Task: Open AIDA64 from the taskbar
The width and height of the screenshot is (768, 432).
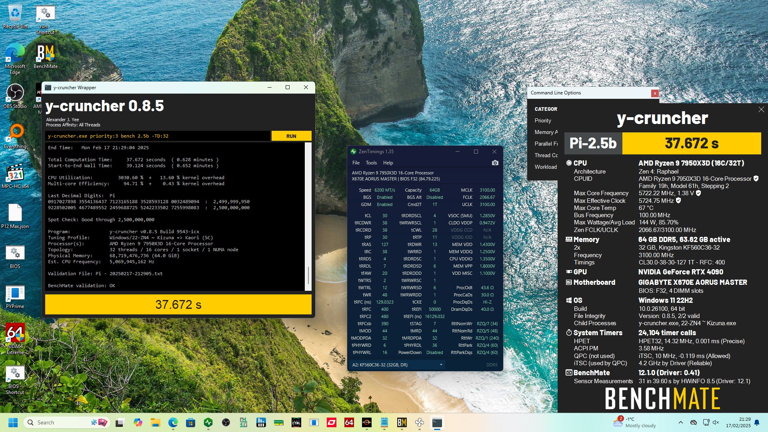Action: pyautogui.click(x=349, y=422)
